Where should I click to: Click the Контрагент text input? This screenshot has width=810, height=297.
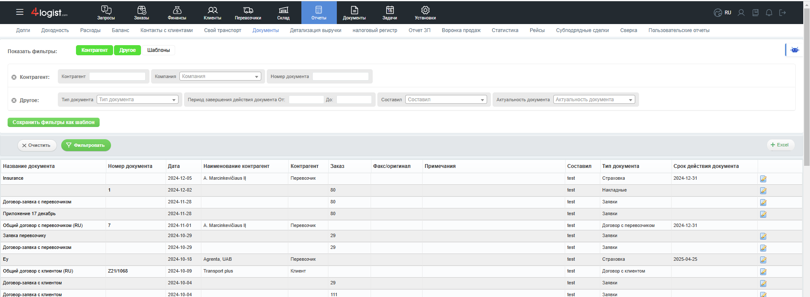[x=117, y=76]
